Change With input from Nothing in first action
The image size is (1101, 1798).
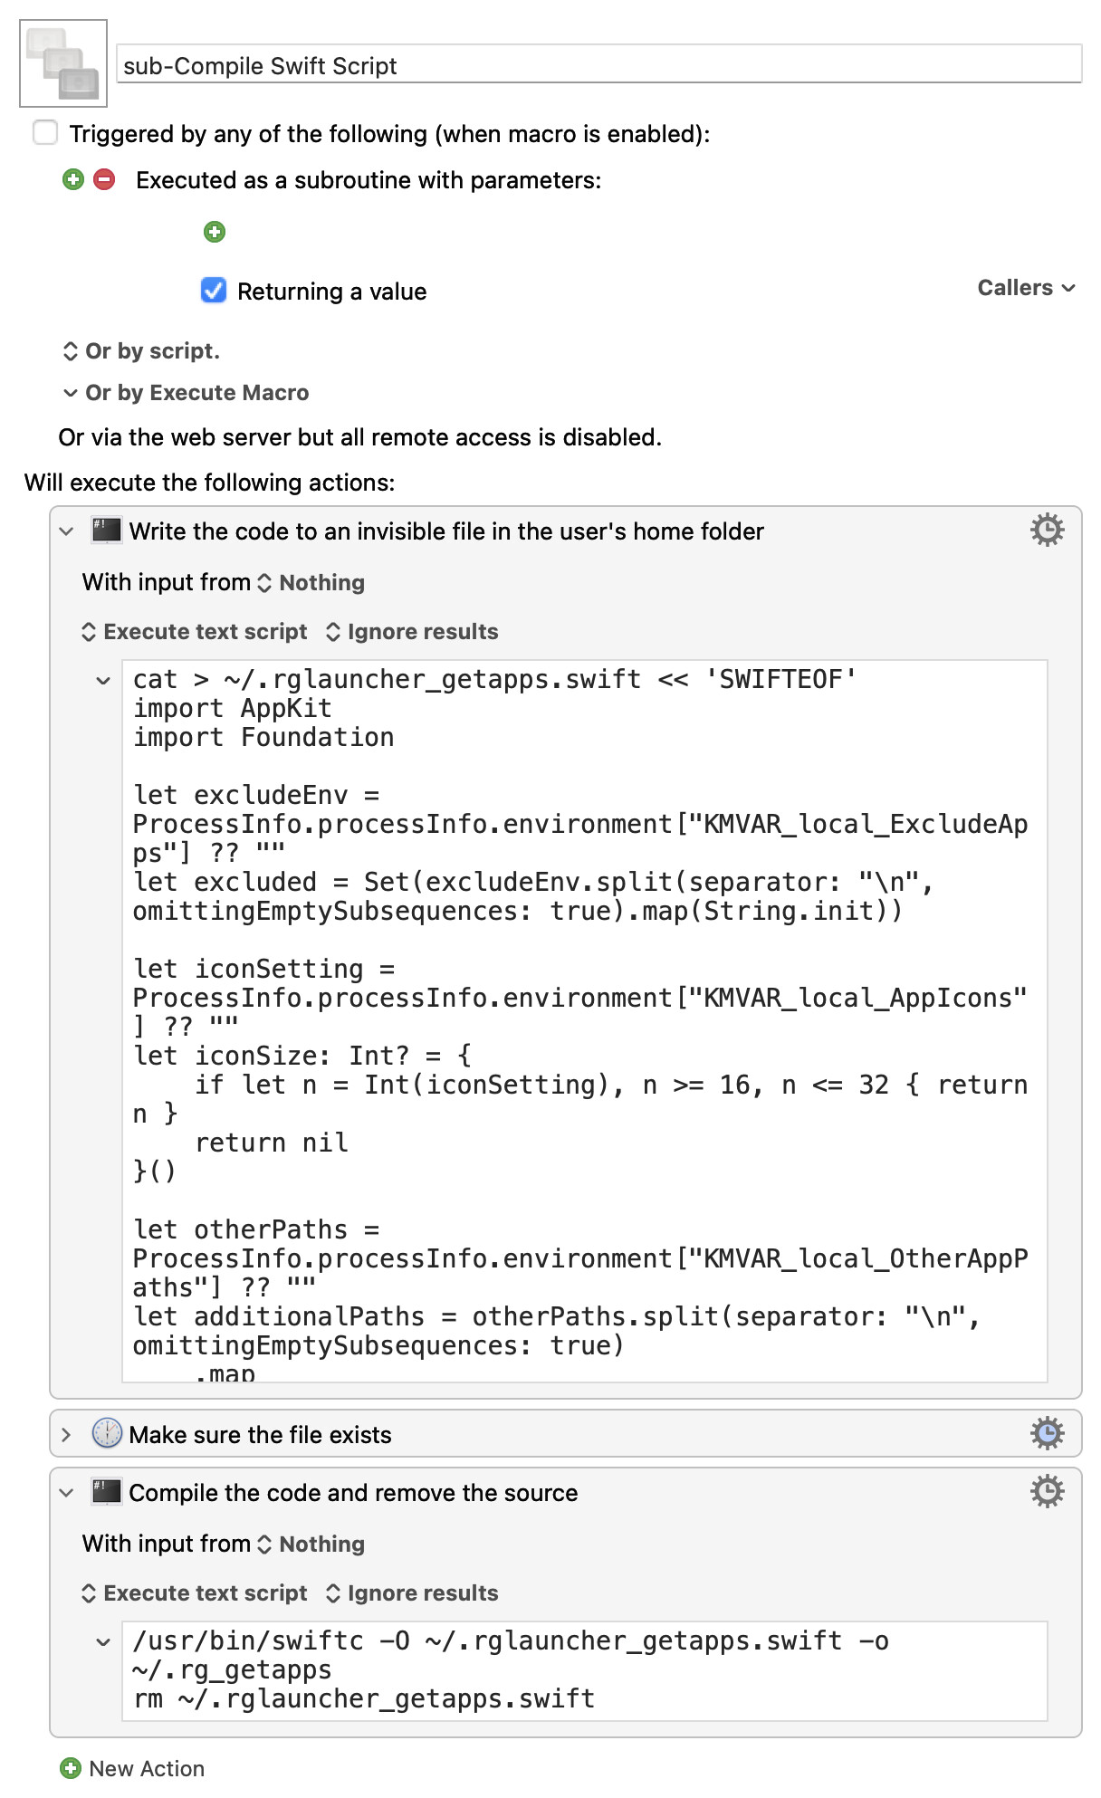click(311, 582)
